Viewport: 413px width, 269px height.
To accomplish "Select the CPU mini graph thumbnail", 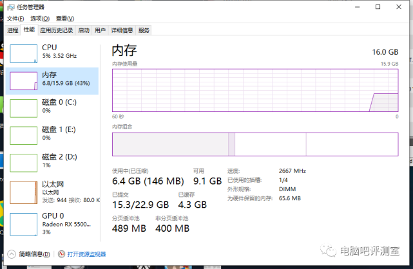I will pyautogui.click(x=23, y=53).
